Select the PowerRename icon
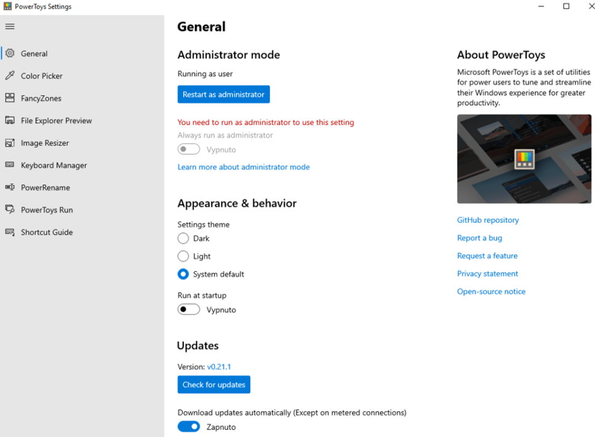This screenshot has height=437, width=602. coord(10,187)
